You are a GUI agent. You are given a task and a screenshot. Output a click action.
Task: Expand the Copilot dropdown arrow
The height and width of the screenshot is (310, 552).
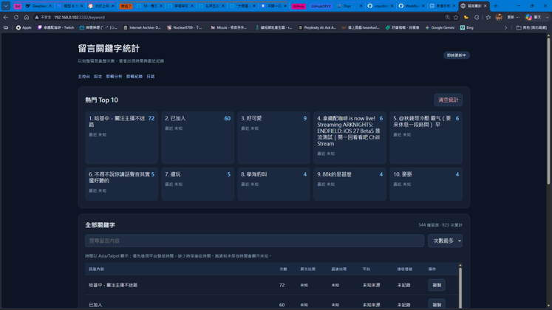click(547, 17)
